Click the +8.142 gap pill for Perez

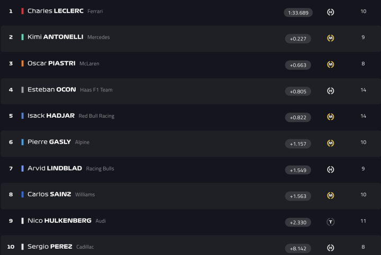click(298, 248)
